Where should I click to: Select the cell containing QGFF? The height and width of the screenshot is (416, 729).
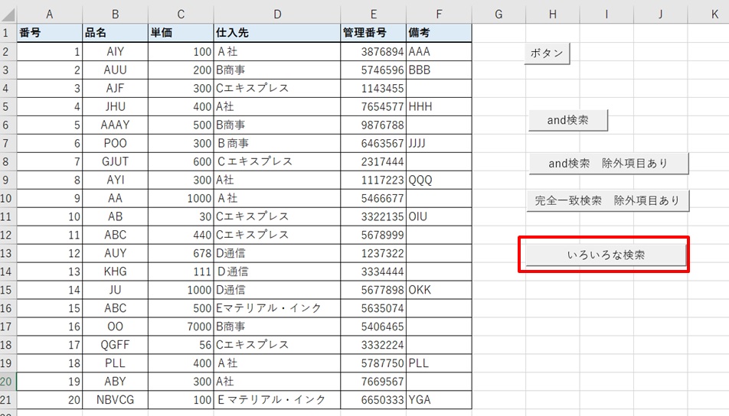point(116,345)
